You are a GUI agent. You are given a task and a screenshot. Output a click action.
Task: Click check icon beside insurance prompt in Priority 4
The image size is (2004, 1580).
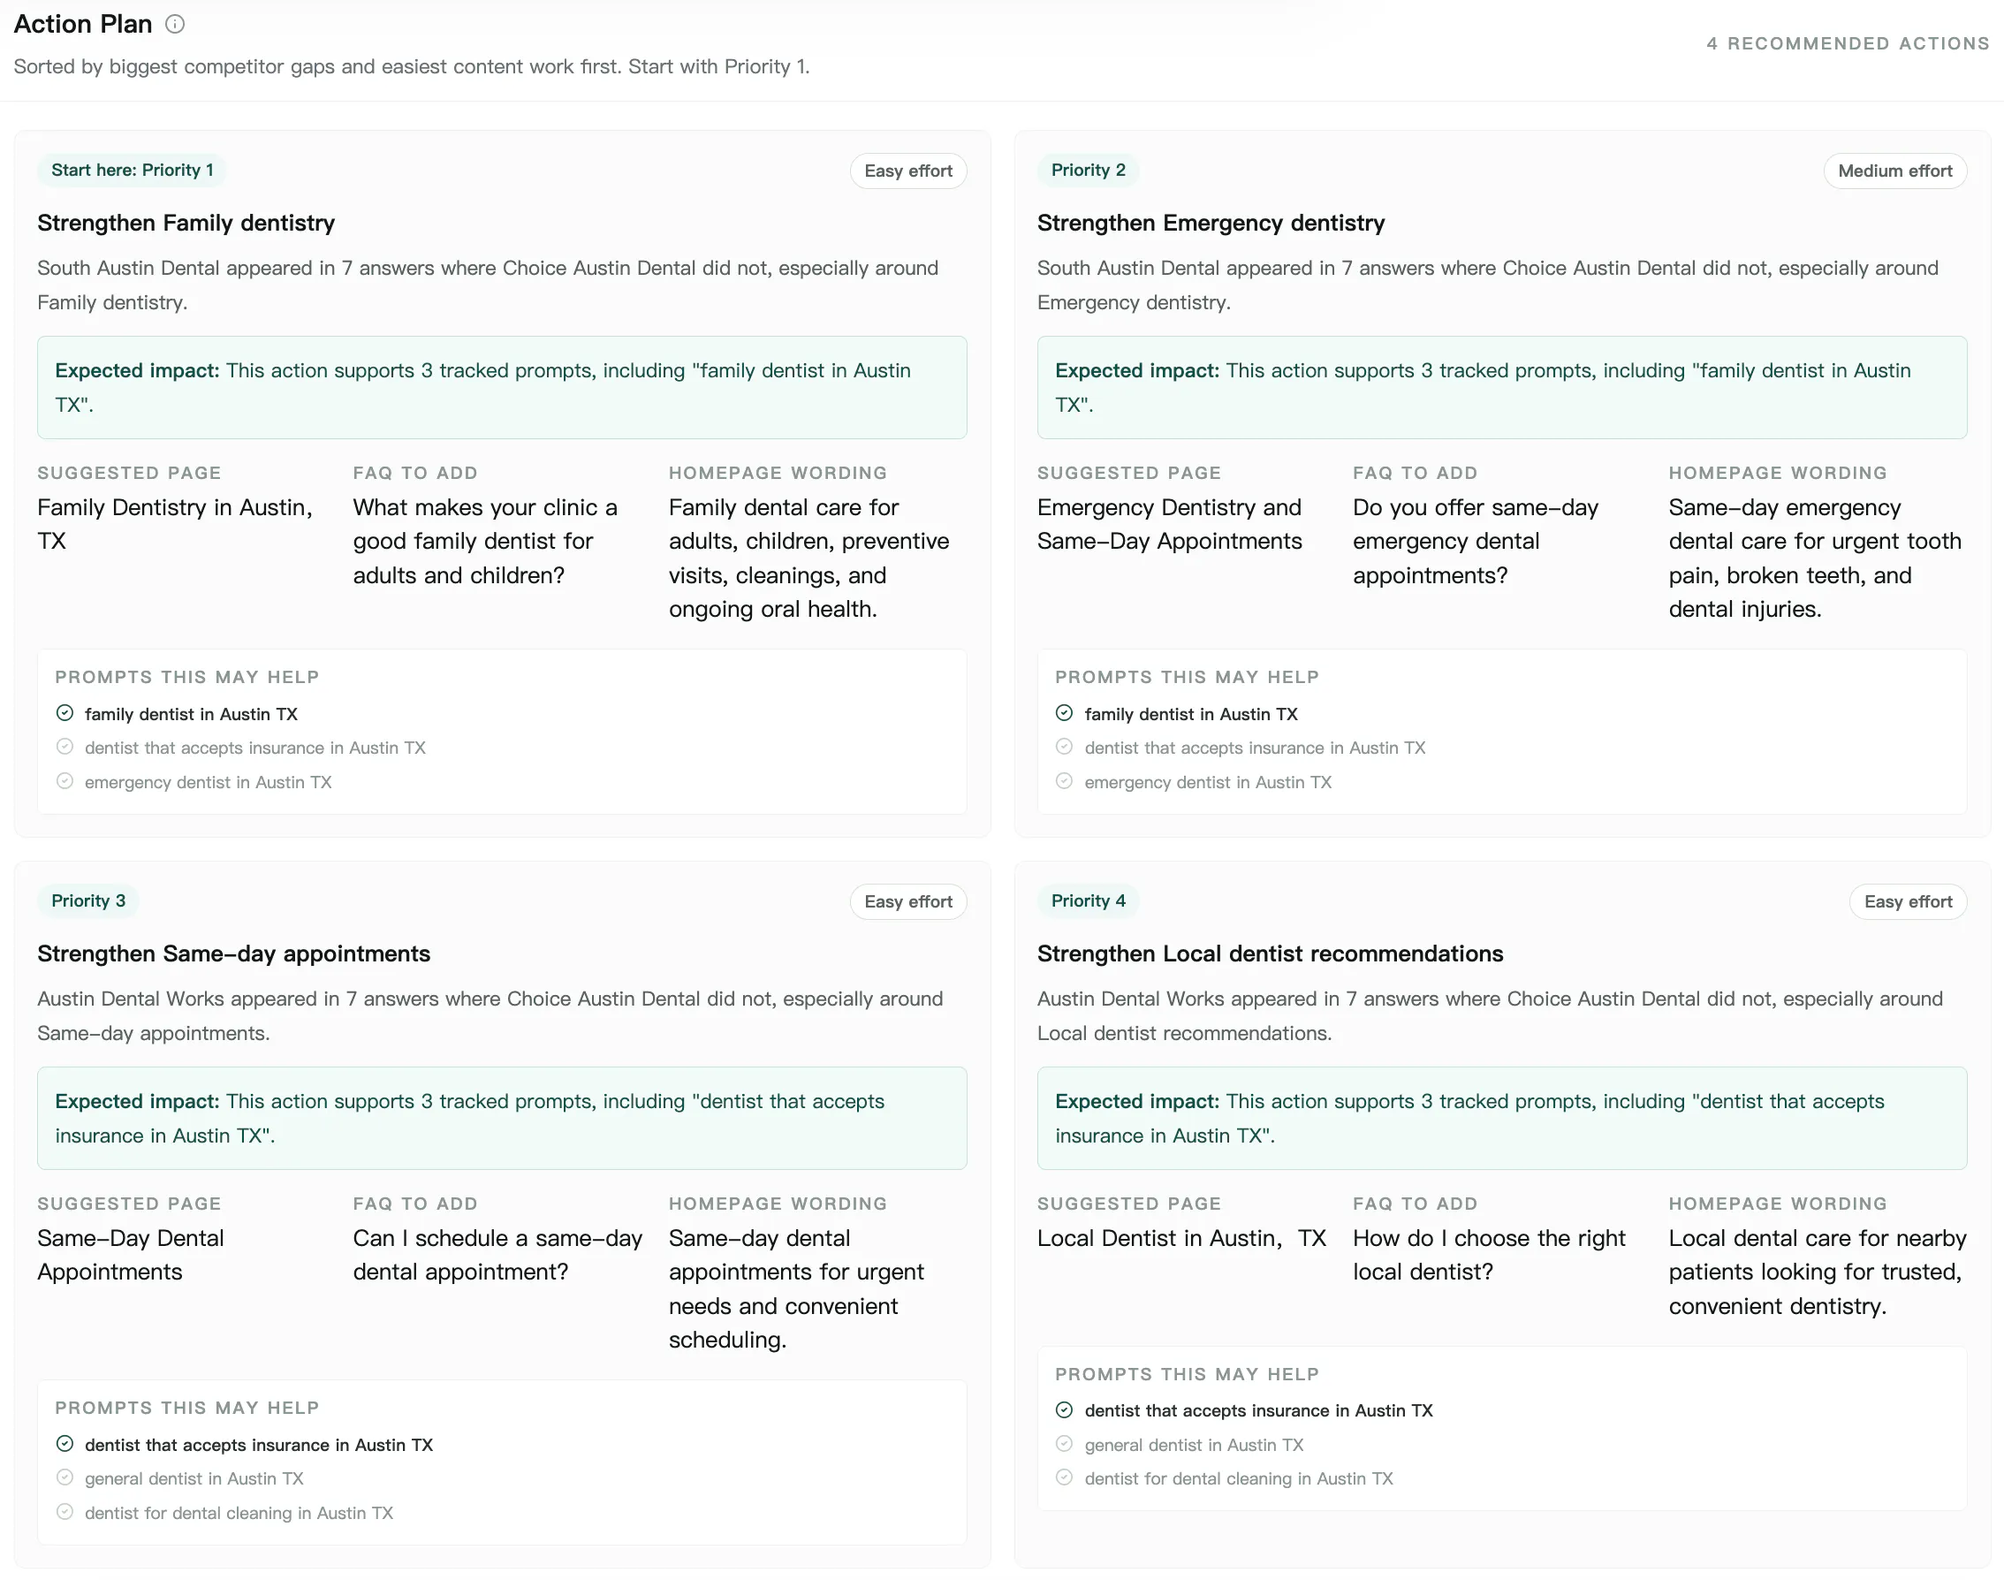coord(1065,1409)
